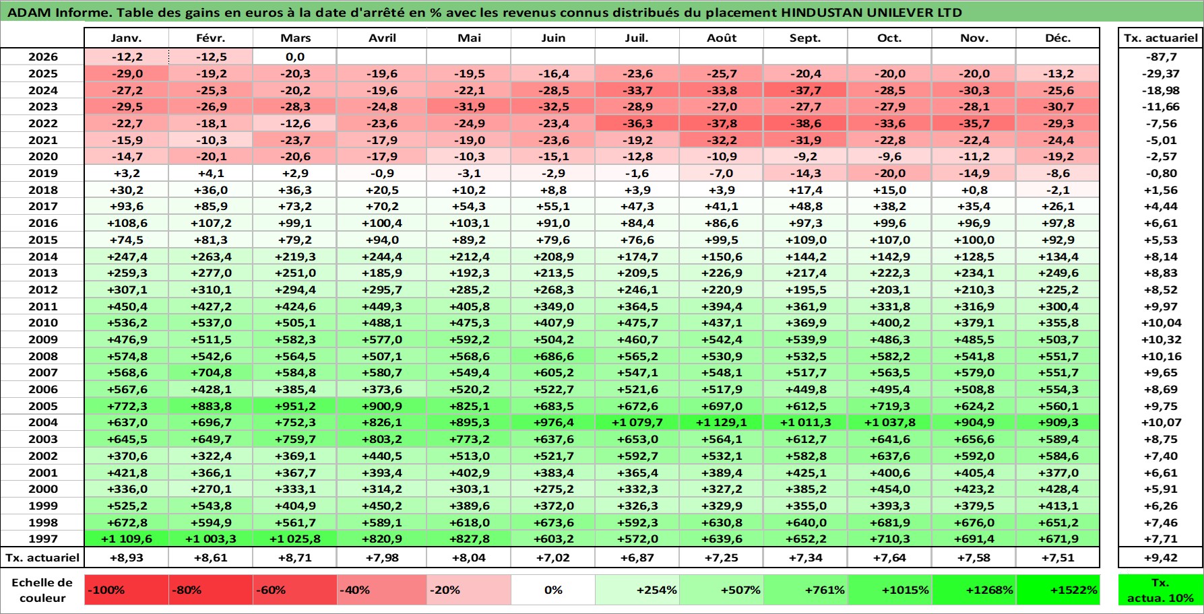Viewport: 1204px width, 614px height.
Task: Select the '+1 079,7' cell in 2004 Juil.
Action: coord(637,422)
